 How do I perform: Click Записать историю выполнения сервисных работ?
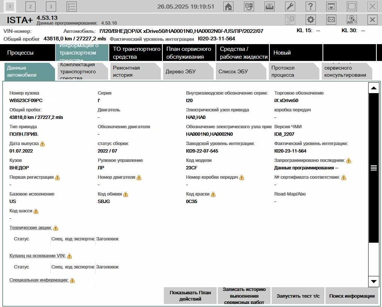[x=244, y=296]
